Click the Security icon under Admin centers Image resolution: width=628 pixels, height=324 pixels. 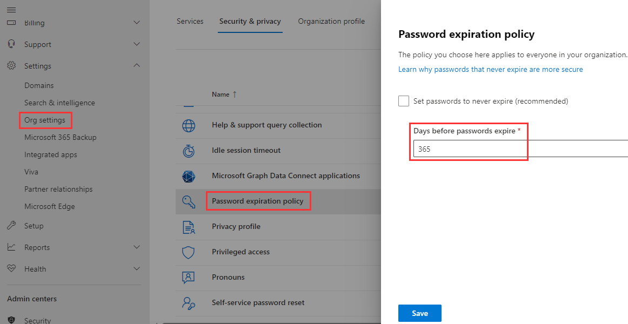tap(12, 319)
